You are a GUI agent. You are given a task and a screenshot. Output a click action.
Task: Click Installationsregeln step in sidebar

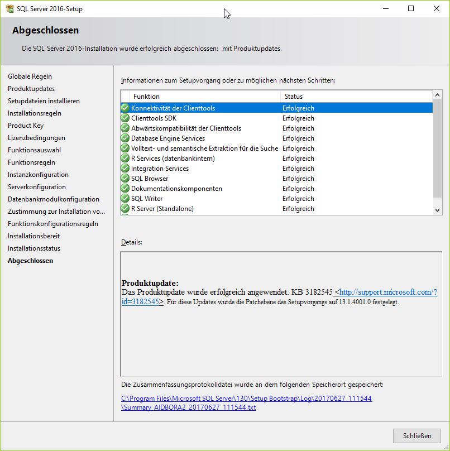point(35,113)
